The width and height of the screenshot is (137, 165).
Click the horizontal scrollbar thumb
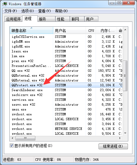[25, 138]
